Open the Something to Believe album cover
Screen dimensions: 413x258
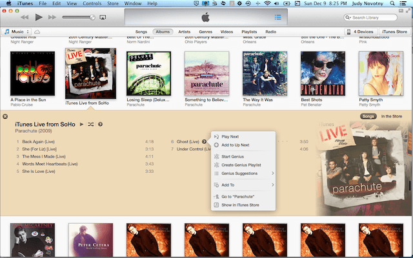(206, 74)
